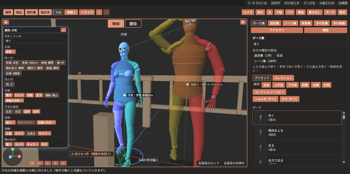Click the blue Z axis on the orientation gizmo

(10, 157)
